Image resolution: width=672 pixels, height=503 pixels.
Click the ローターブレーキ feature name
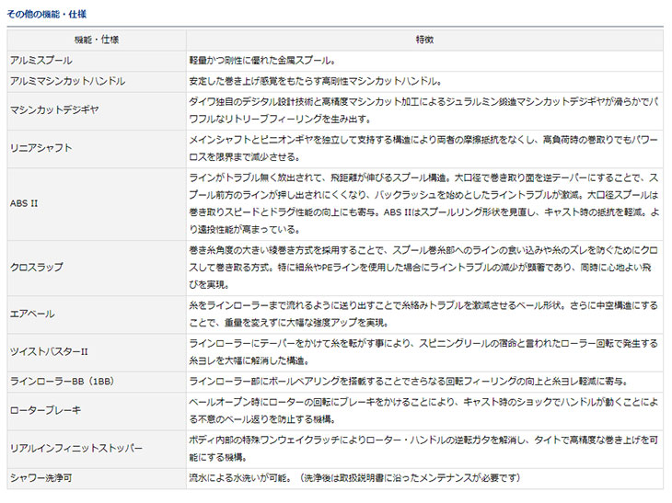[x=45, y=411]
